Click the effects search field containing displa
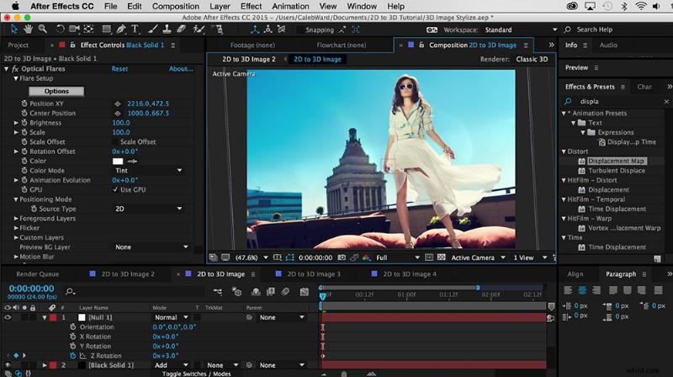Image resolution: width=673 pixels, height=377 pixels. point(617,101)
